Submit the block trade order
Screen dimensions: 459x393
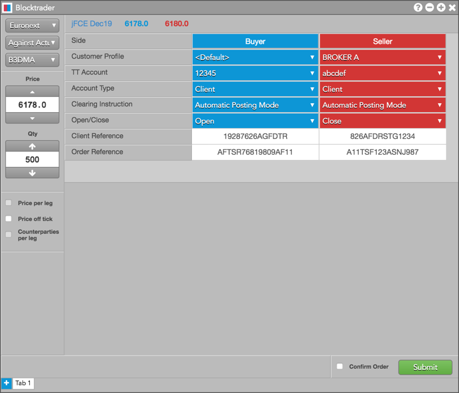(425, 368)
